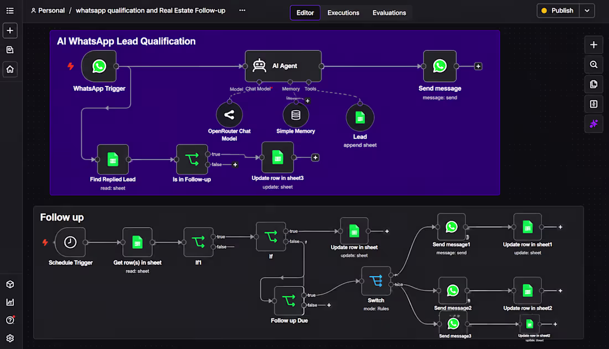This screenshot has width=609, height=349.
Task: Open the Find Replied Lead sheet node
Action: point(112,160)
